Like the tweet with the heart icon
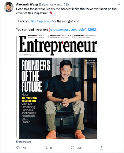The image size is (124, 153). point(72,148)
